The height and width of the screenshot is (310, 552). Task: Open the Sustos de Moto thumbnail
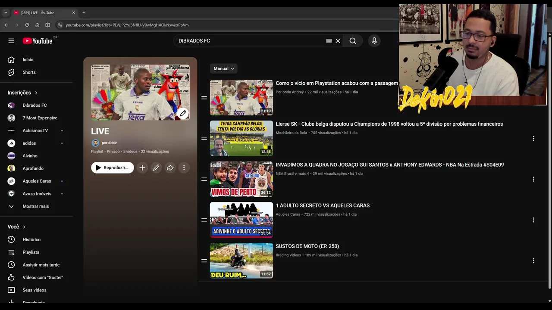(241, 260)
